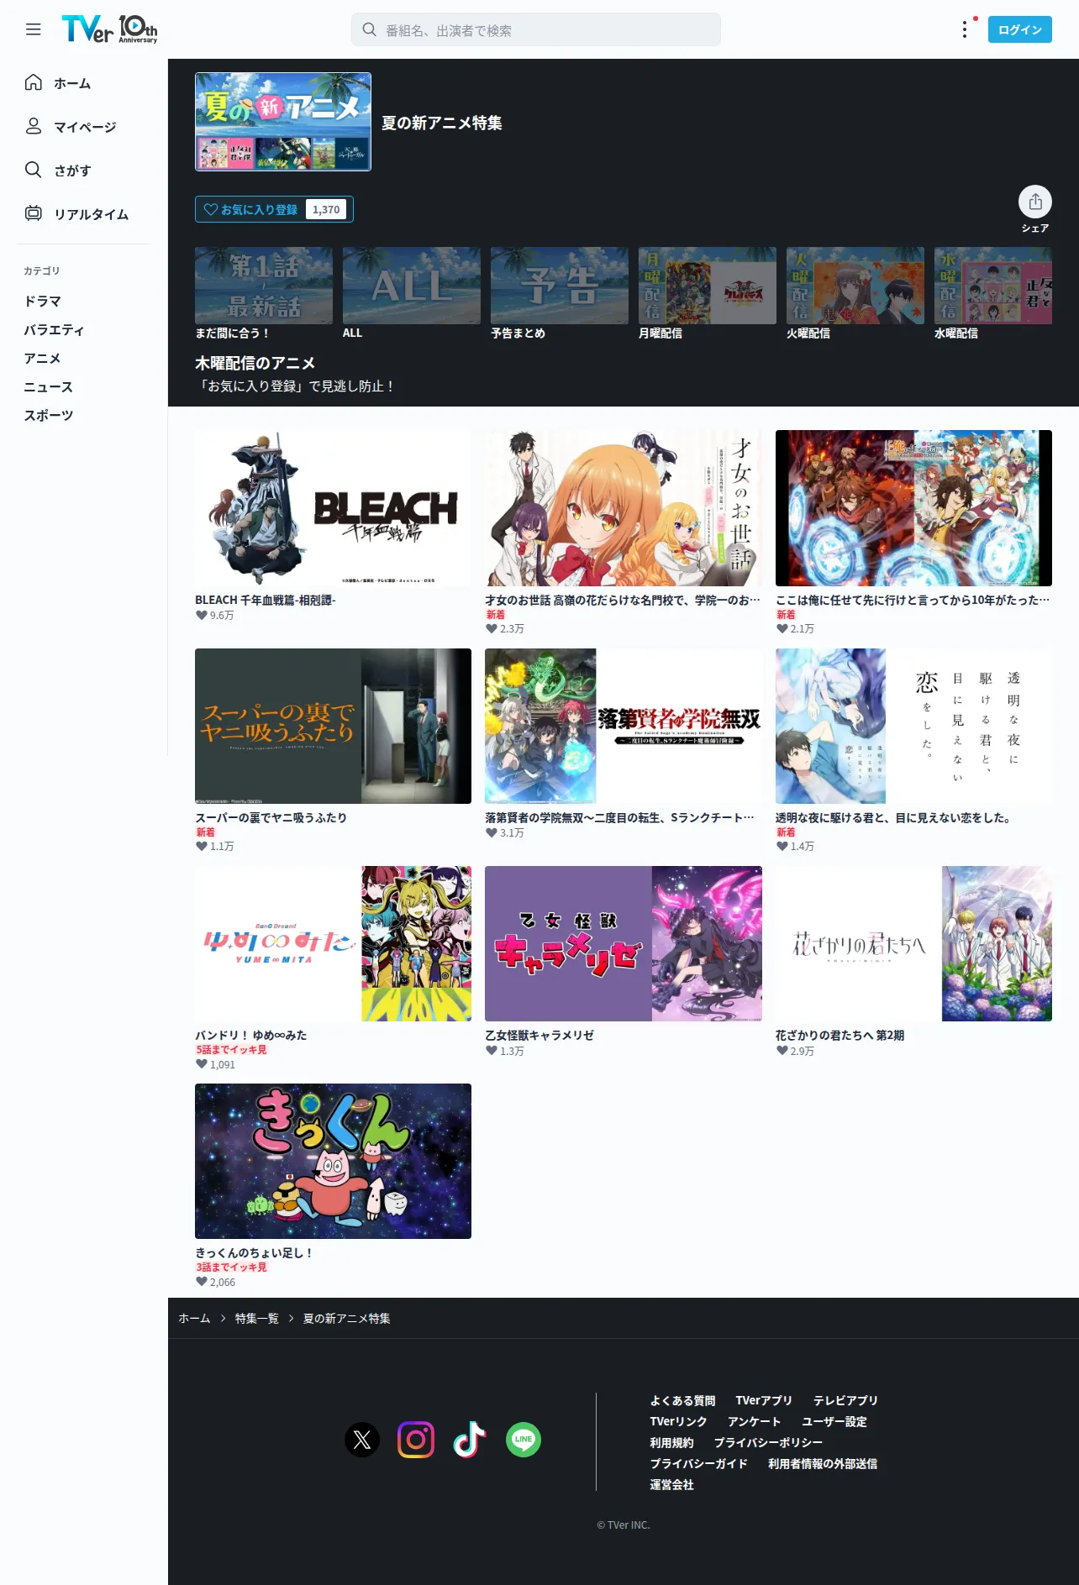Open the 夏の新アニメ特集 banner image
The width and height of the screenshot is (1079, 1585).
tap(283, 122)
